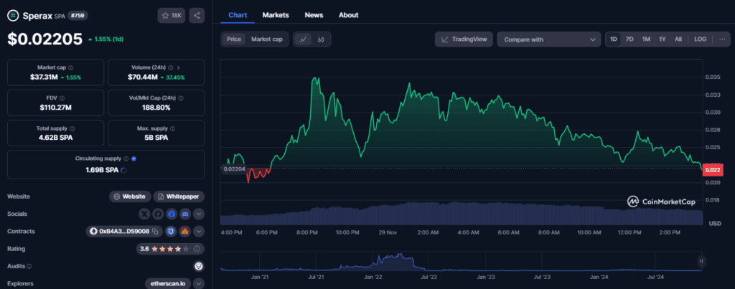Switch chart to Price view

[x=234, y=39]
